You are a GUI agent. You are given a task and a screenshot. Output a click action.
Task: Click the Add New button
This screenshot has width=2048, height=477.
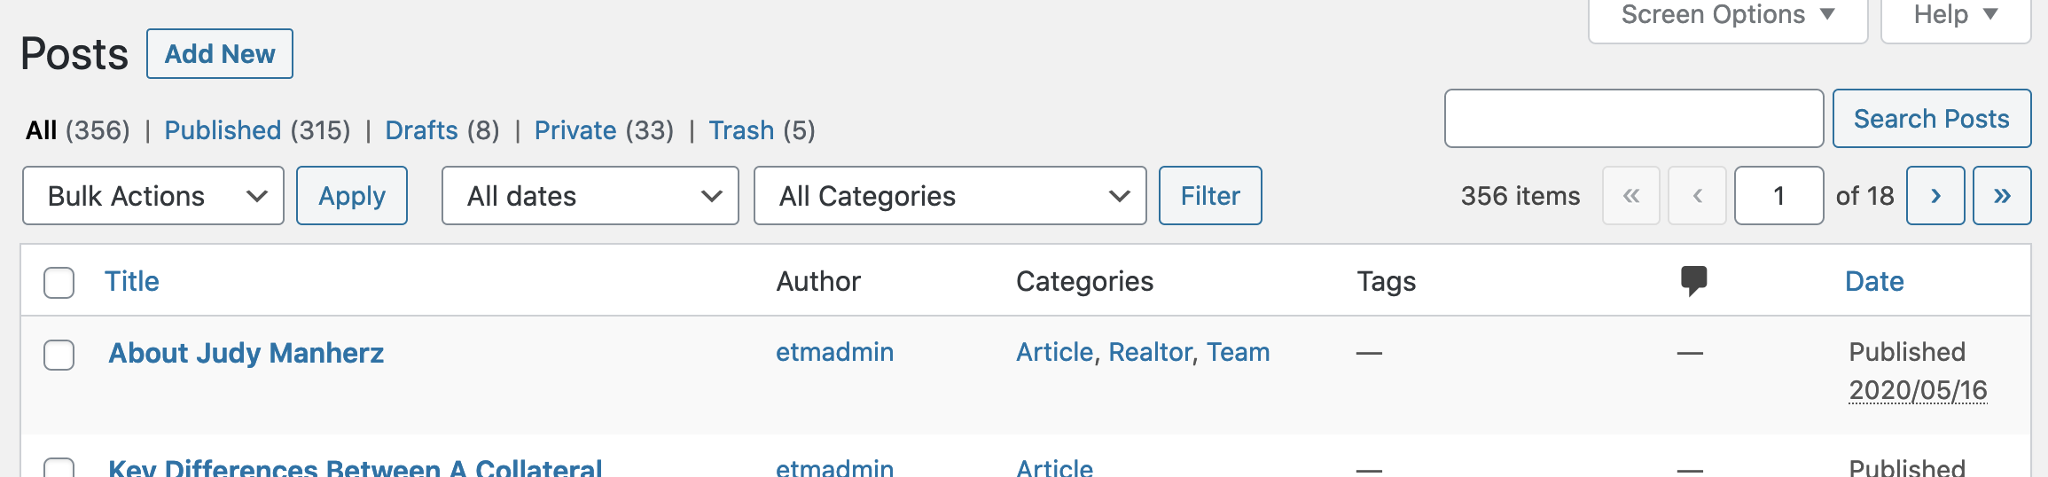[220, 54]
